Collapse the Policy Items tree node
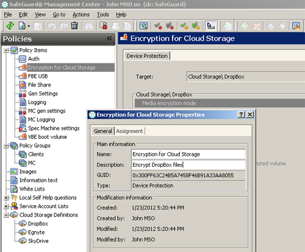 (x=6, y=50)
